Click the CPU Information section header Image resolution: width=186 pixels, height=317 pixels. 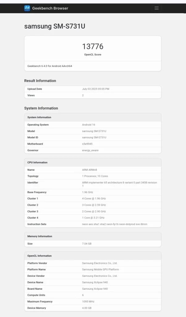pyautogui.click(x=93, y=162)
